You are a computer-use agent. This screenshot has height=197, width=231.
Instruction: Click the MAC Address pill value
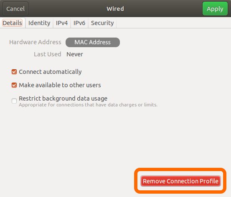[x=93, y=42]
